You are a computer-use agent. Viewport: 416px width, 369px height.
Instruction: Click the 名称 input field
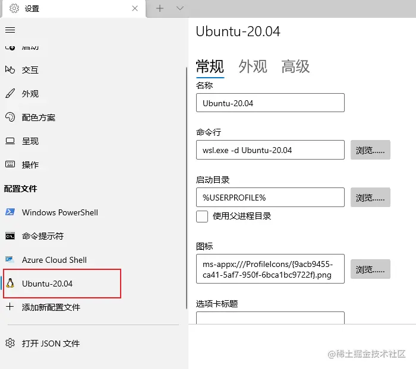click(x=270, y=103)
